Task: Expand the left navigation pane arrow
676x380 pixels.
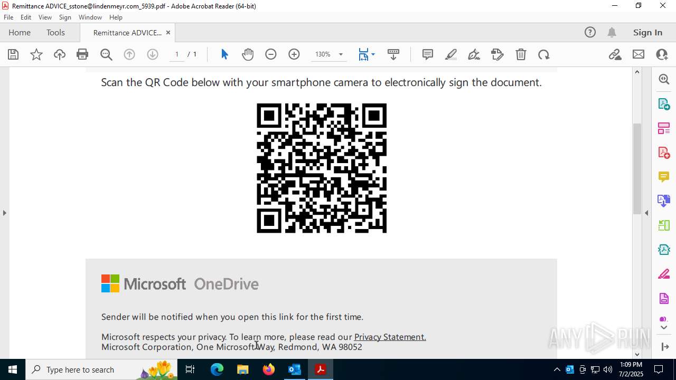Action: click(4, 213)
